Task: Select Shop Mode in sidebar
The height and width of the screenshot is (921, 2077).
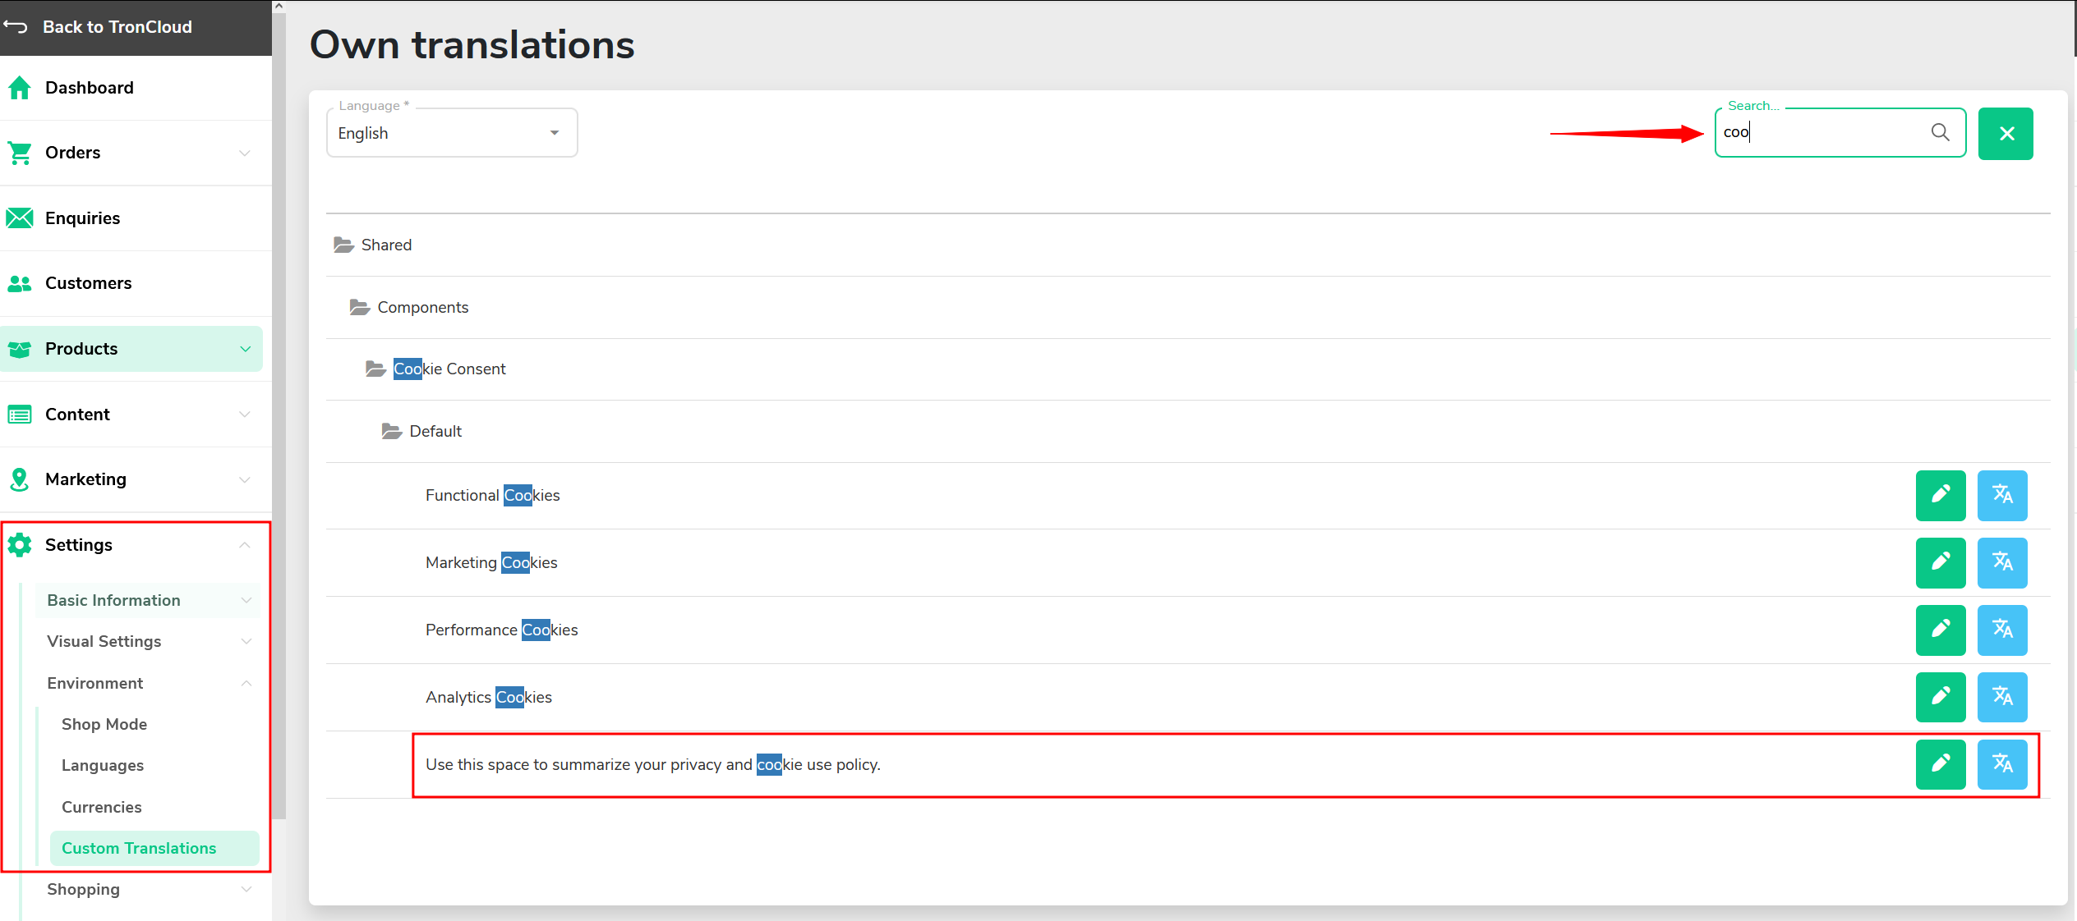Action: [104, 724]
